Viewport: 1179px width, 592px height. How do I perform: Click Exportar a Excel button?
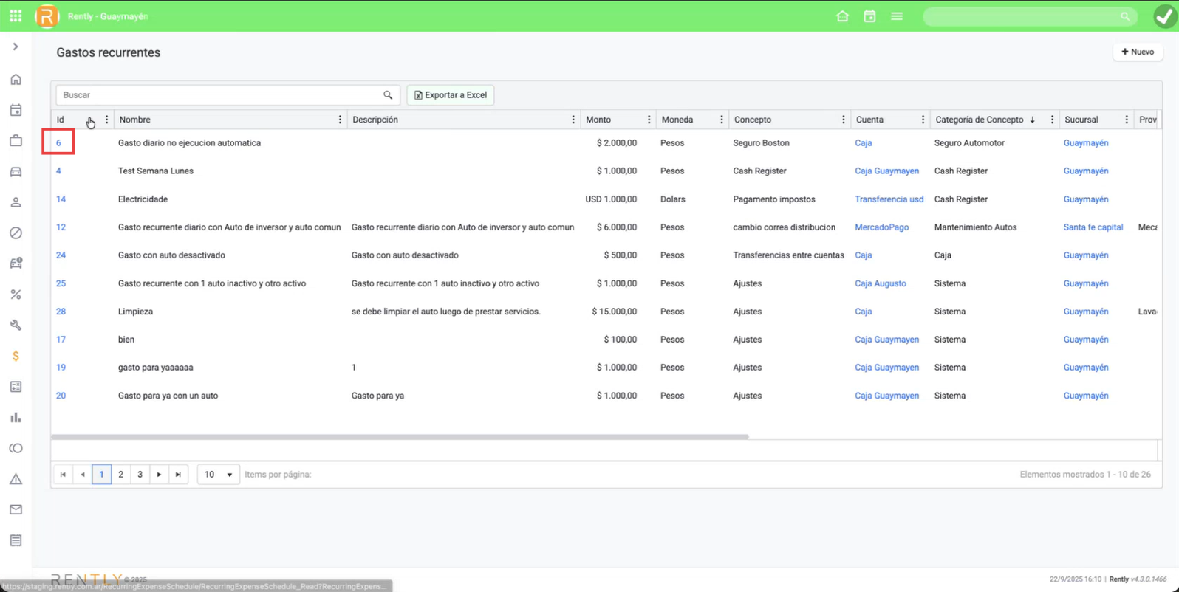(x=451, y=95)
